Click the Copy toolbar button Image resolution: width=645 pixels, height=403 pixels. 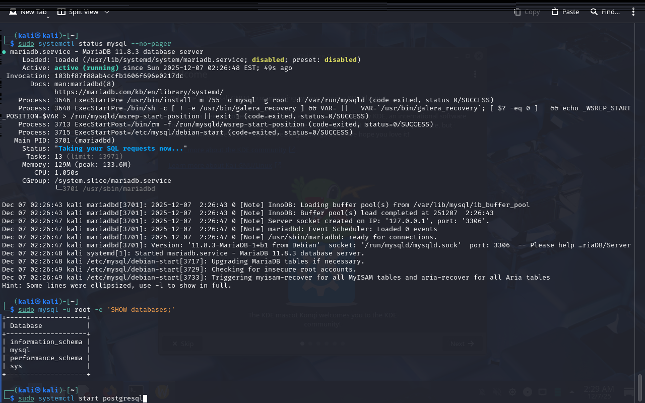527,12
